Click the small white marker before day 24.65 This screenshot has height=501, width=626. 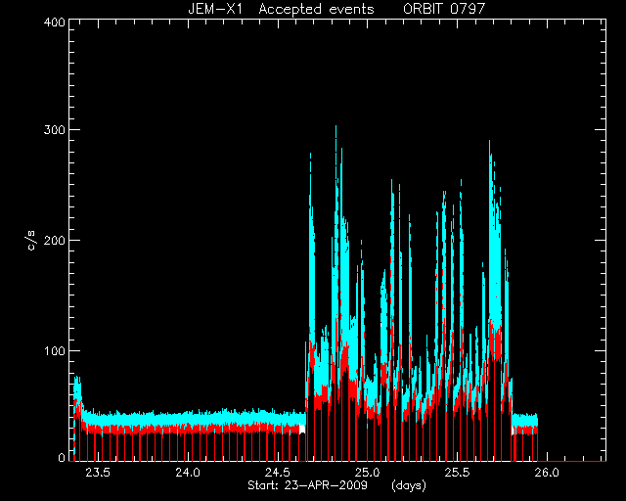click(x=302, y=430)
